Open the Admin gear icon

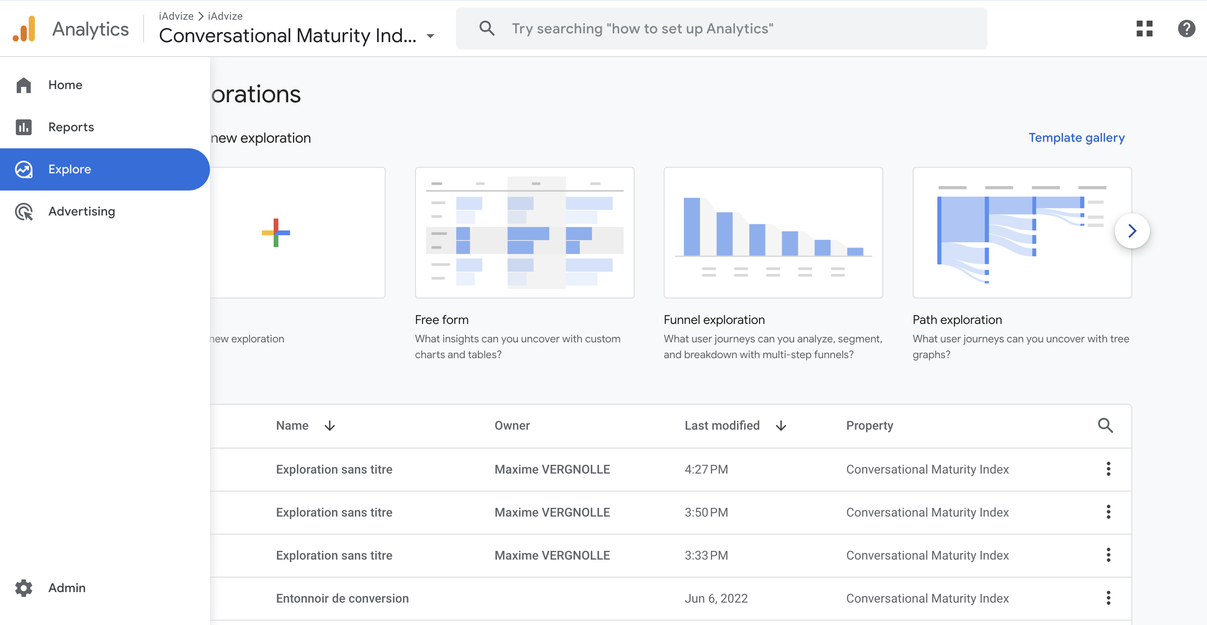(x=24, y=588)
